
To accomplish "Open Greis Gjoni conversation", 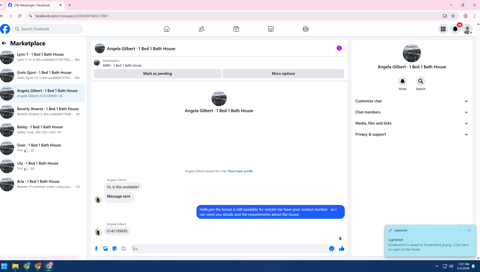I will (42, 75).
